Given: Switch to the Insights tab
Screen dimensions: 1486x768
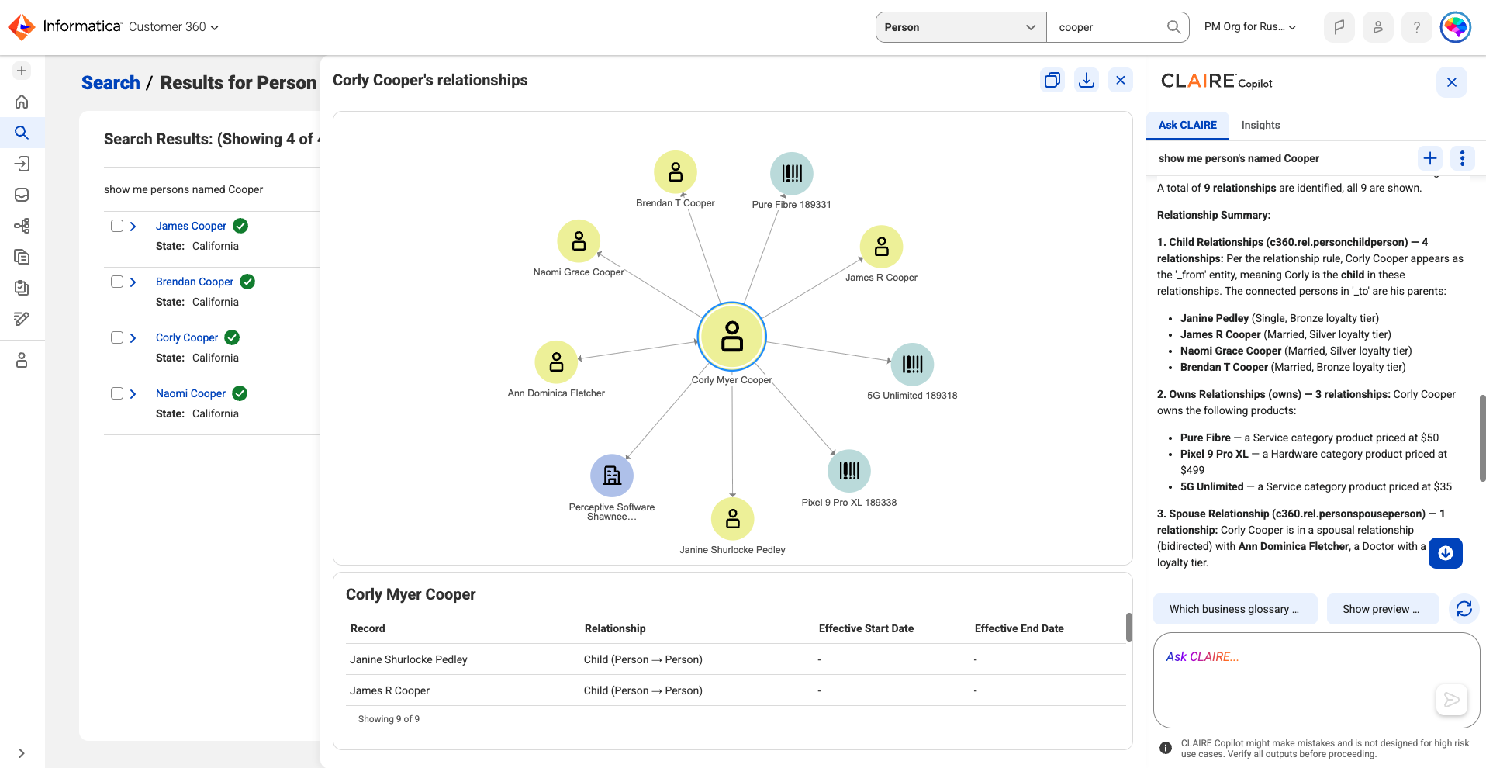Looking at the screenshot, I should [1260, 125].
